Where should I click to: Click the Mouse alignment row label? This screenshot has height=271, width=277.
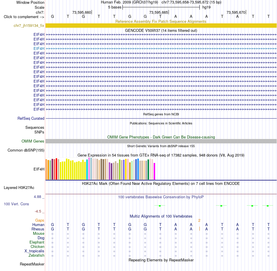38,234
